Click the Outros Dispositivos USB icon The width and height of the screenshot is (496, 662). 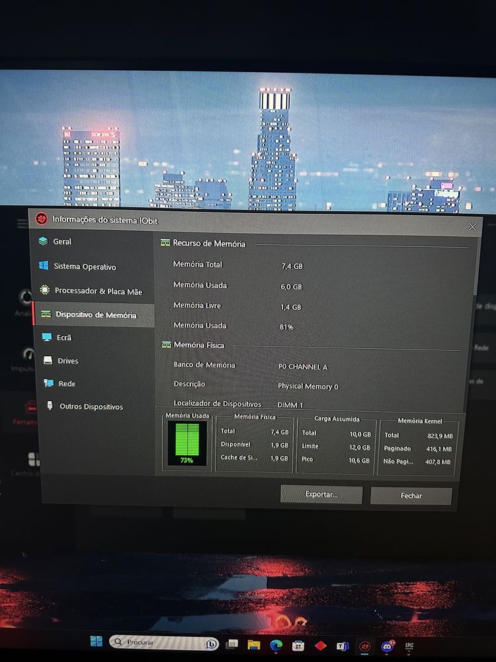tap(50, 406)
